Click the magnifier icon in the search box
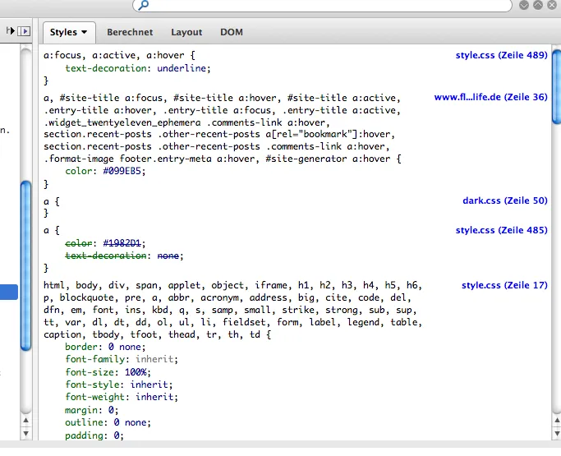Viewport: 561px width, 456px height. (x=144, y=5)
